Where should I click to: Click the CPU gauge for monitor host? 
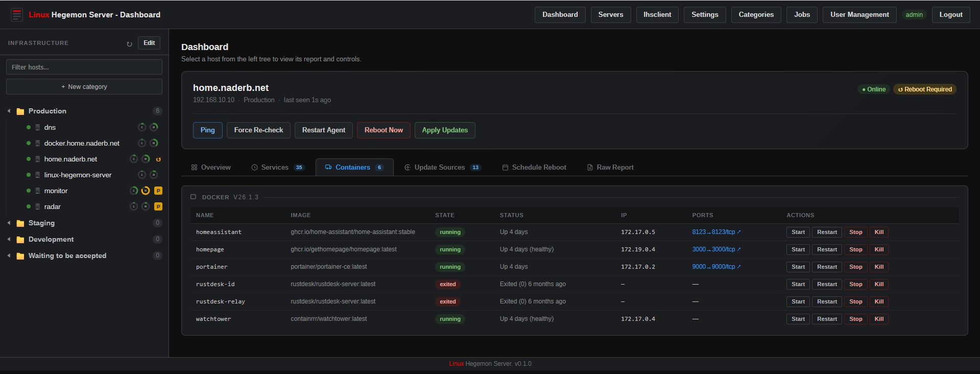tap(134, 191)
